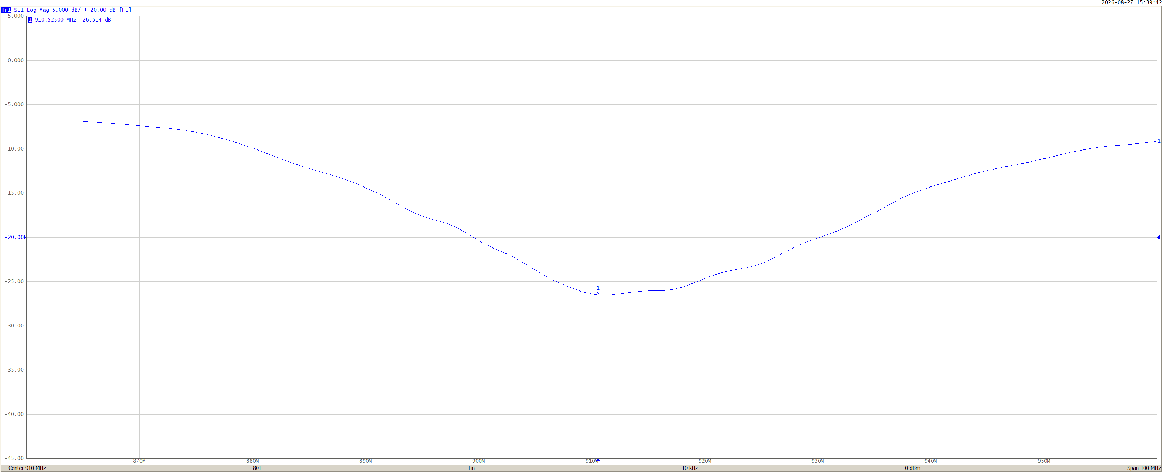The image size is (1162, 472).
Task: Click marker 1 indicator on the trace minimum
Action: click(598, 290)
